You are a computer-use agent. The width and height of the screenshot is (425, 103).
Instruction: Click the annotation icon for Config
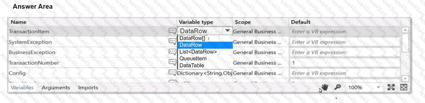click(x=172, y=73)
